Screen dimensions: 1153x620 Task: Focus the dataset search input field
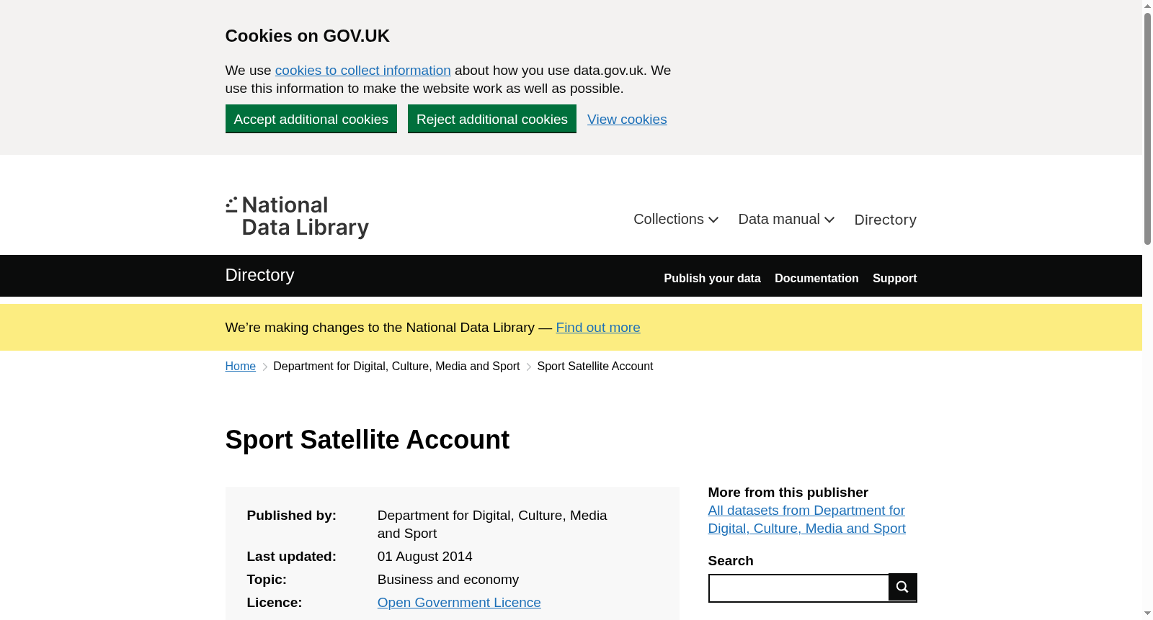(x=798, y=588)
